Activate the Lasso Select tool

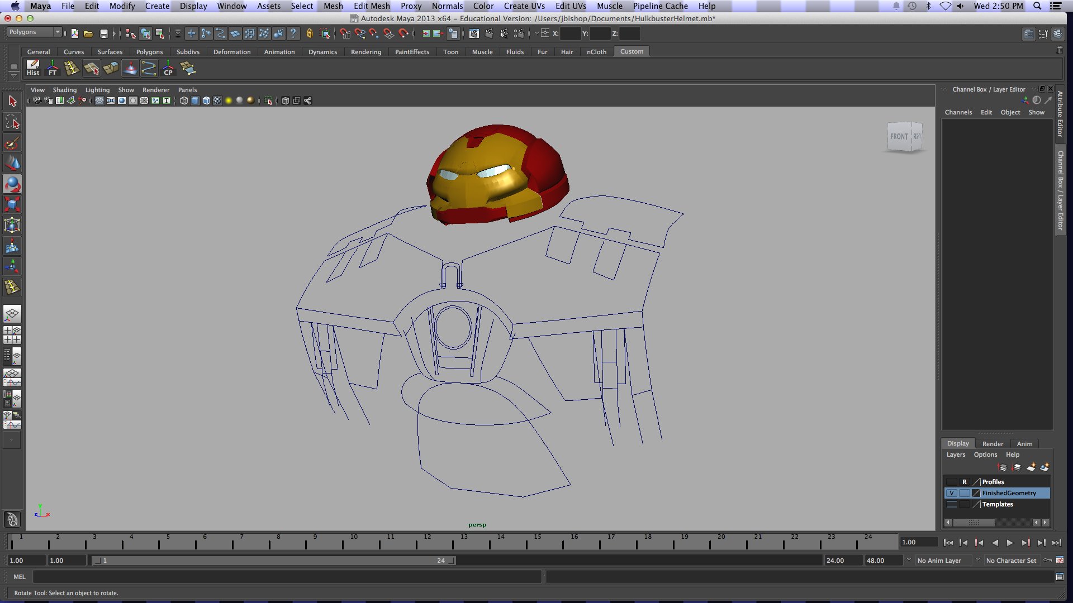point(12,122)
